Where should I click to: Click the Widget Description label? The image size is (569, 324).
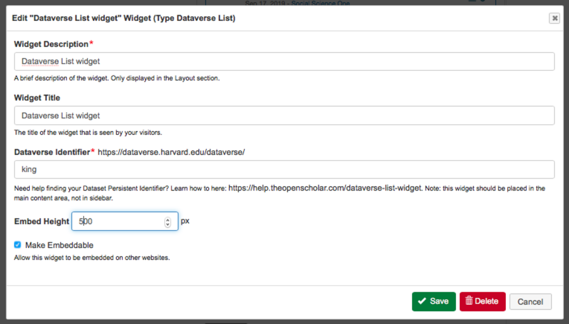[x=51, y=44]
